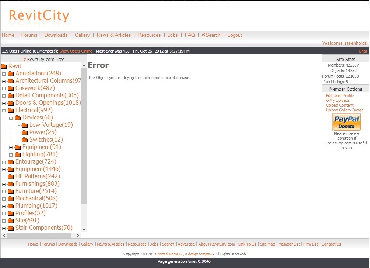Click the Advertise footer link
Screen dimensions: 370x268
click(186, 244)
